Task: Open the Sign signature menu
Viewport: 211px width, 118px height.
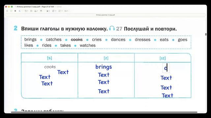Action: click(36, 11)
